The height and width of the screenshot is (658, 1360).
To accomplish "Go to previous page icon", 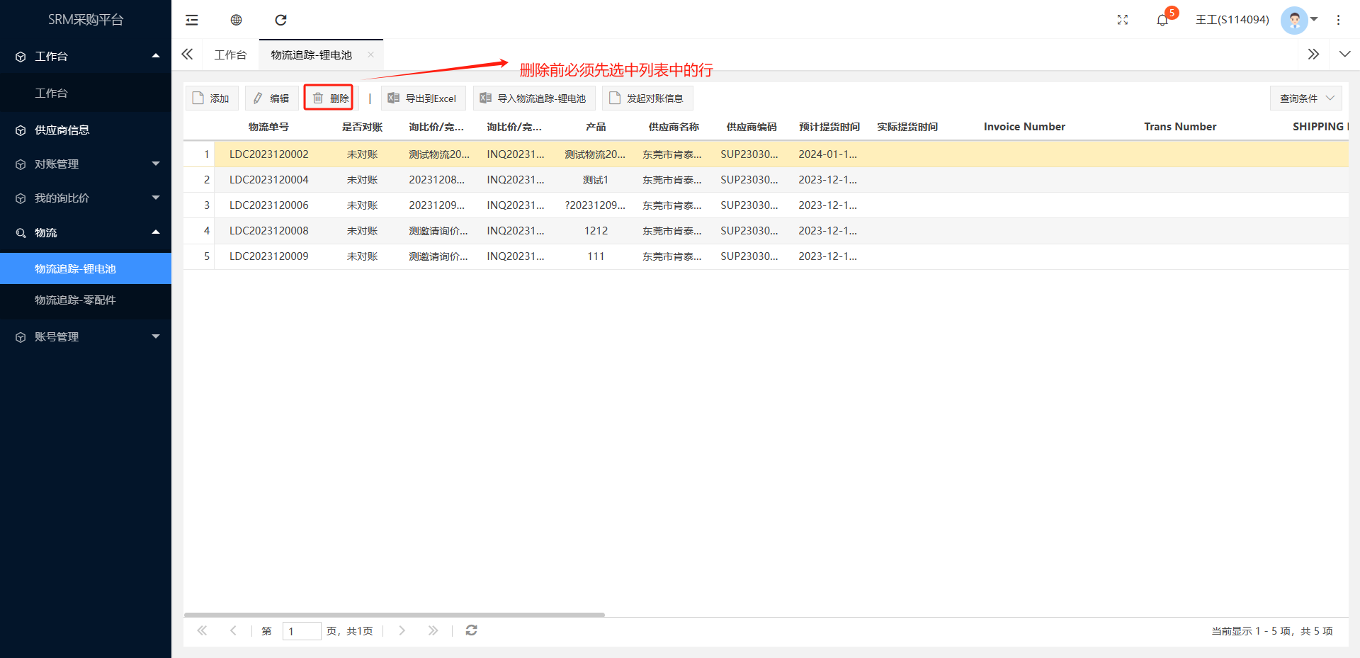I will point(233,630).
